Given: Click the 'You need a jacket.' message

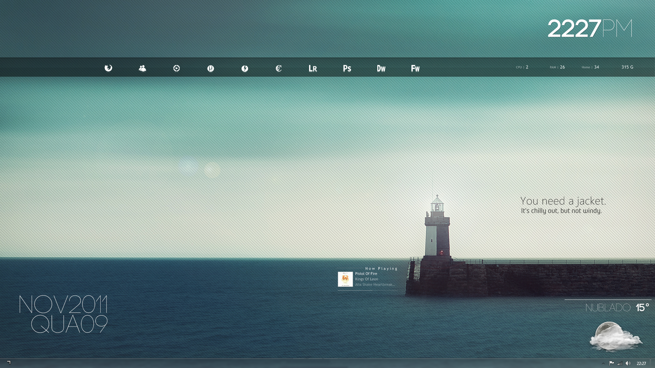Looking at the screenshot, I should tap(563, 201).
